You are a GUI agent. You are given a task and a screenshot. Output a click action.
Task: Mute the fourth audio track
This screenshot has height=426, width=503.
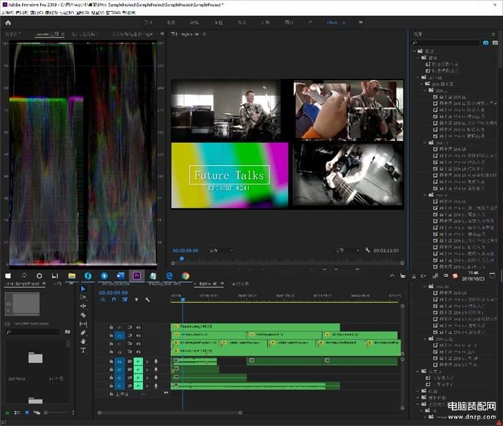[x=138, y=386]
